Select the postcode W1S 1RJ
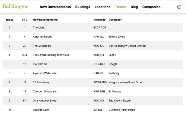 tap(98, 55)
